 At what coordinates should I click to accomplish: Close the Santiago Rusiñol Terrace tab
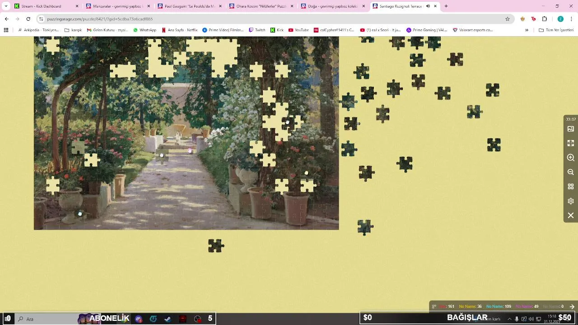(435, 6)
